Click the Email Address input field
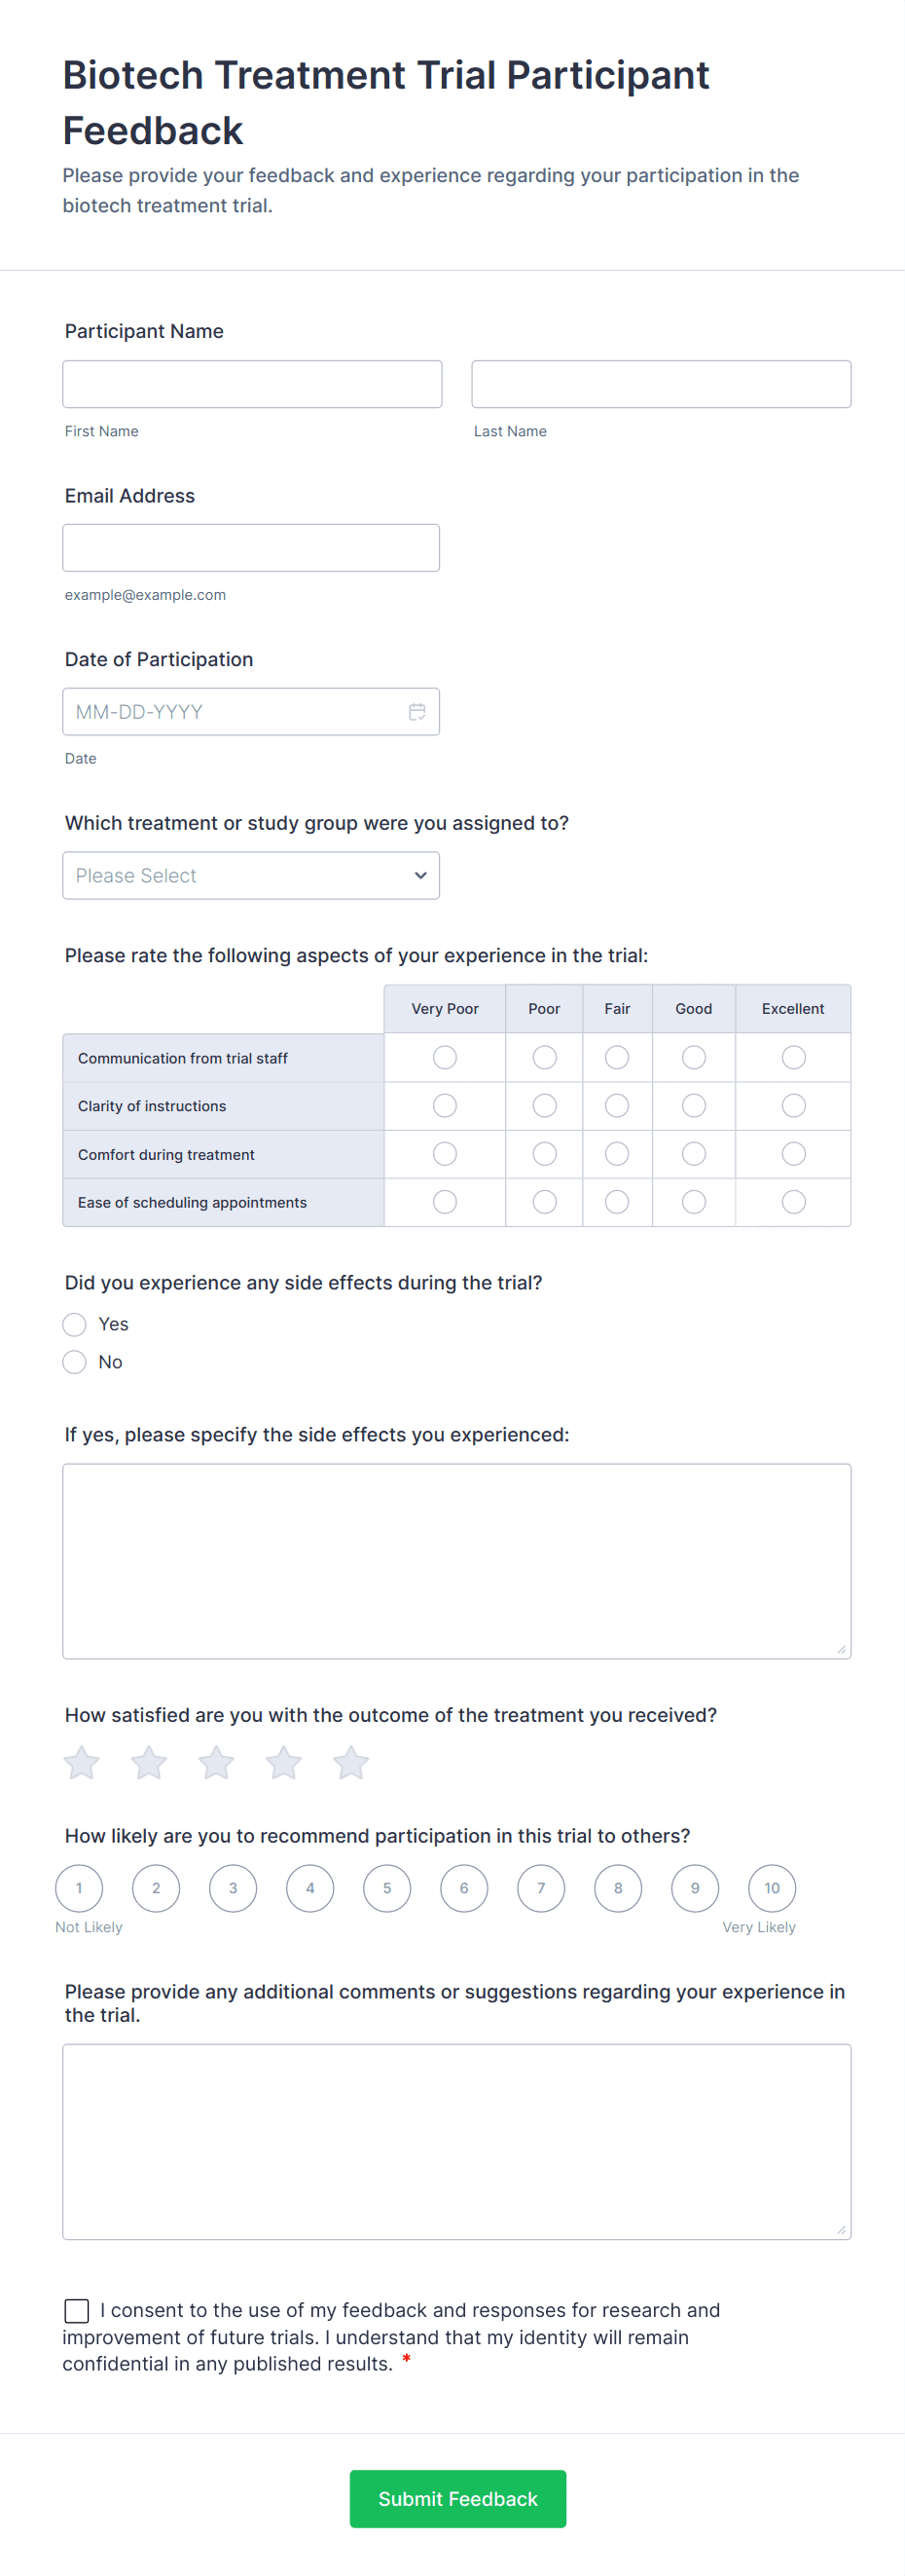The height and width of the screenshot is (2576, 905). (x=251, y=547)
